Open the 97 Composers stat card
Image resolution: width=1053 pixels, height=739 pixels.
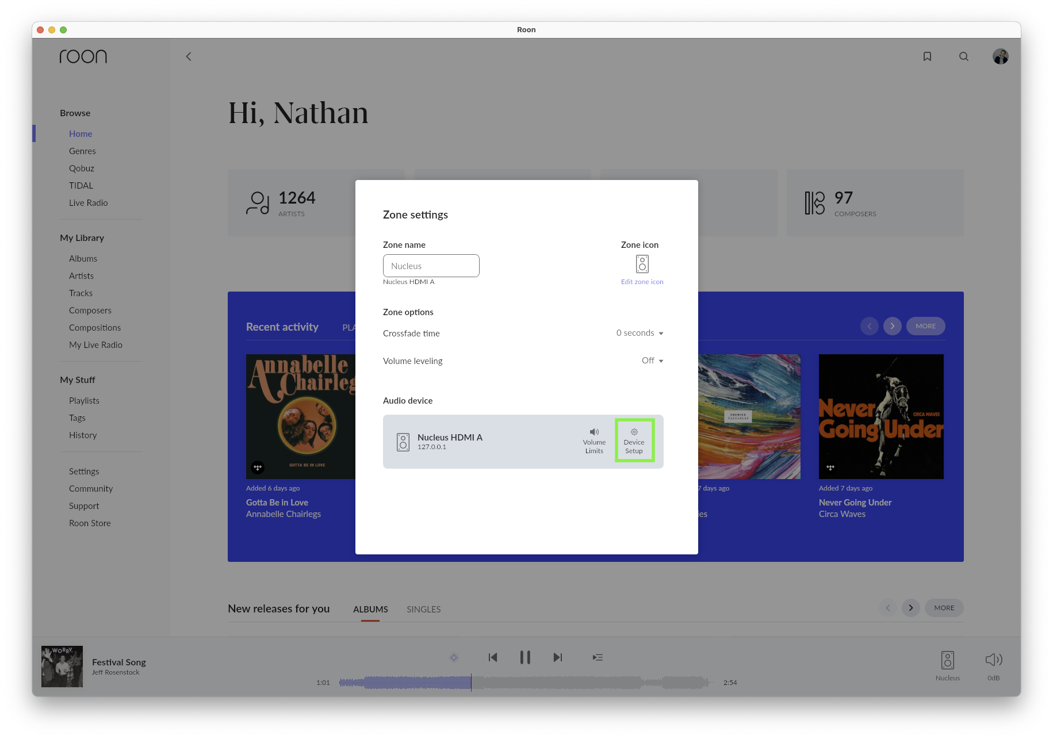coord(875,202)
